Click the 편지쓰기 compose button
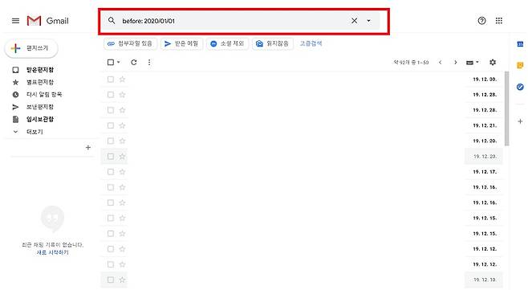The width and height of the screenshot is (528, 290). point(31,48)
